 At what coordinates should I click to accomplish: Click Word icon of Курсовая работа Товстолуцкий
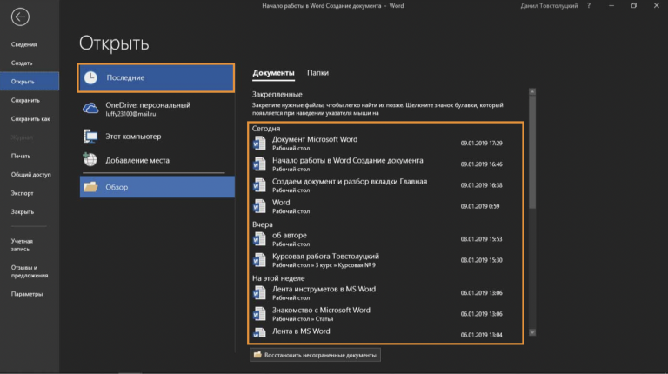[259, 260]
